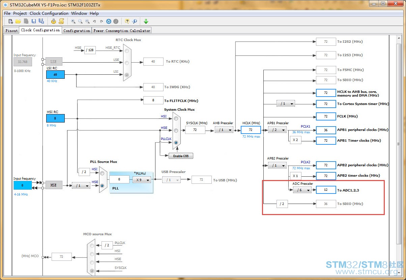The image size is (406, 280).
Task: Open the Project menu
Action: tap(20, 13)
